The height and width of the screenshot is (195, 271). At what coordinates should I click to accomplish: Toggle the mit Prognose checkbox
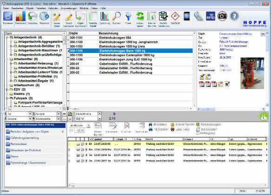coord(198,133)
